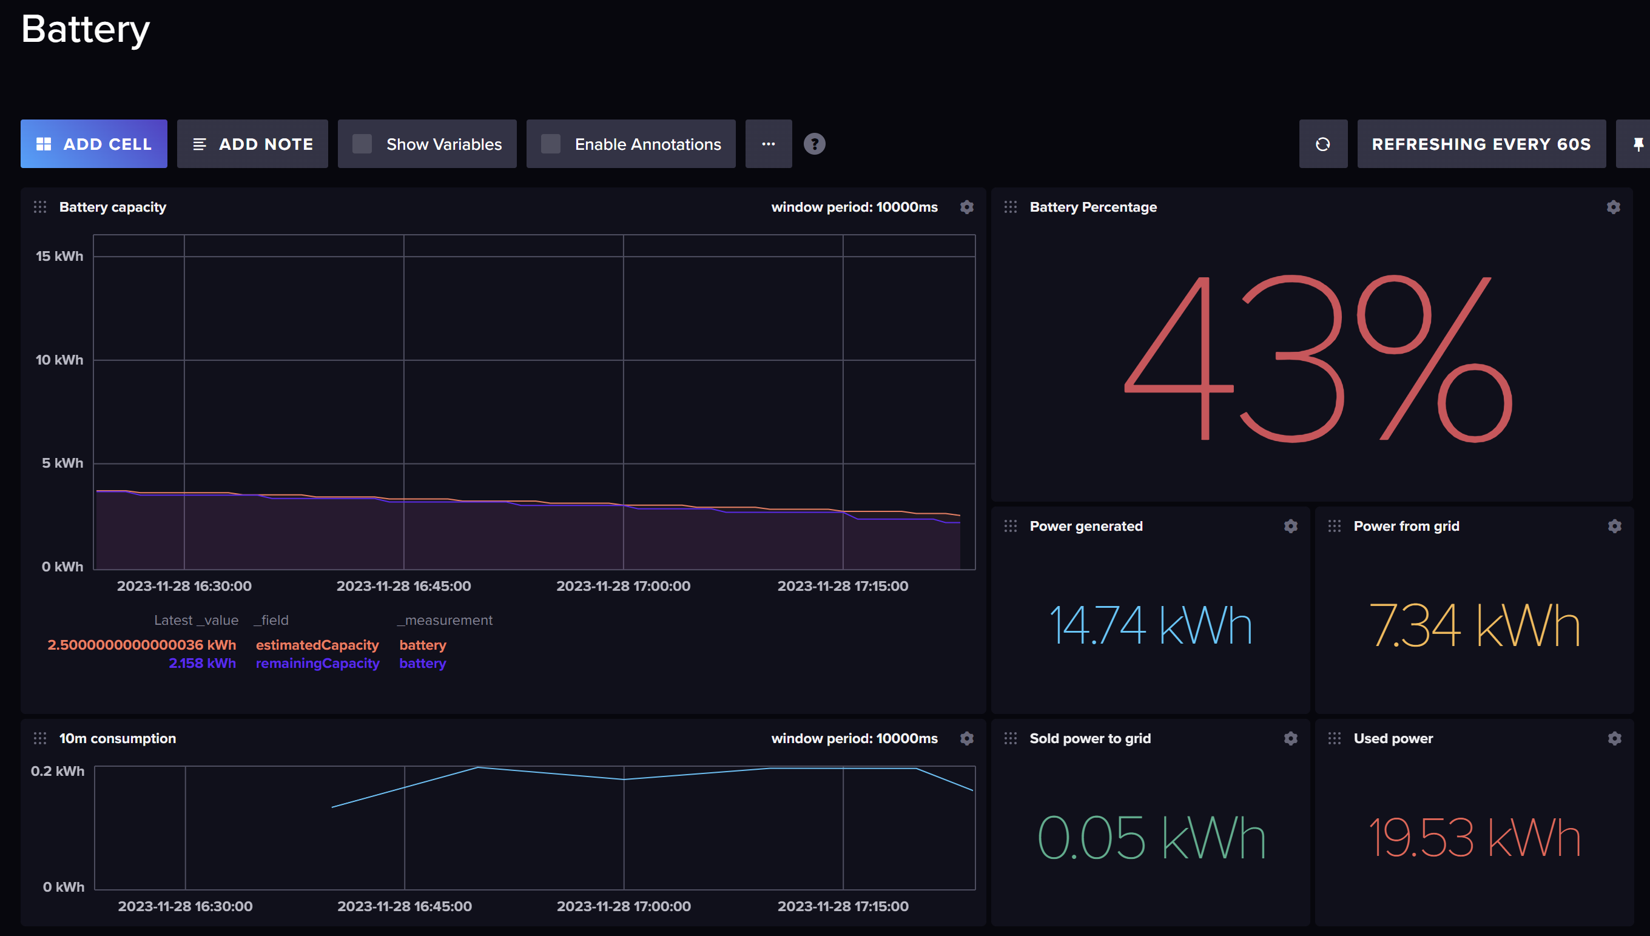1650x936 pixels.
Task: Click drag handle on 10m consumption cell
Action: click(40, 738)
